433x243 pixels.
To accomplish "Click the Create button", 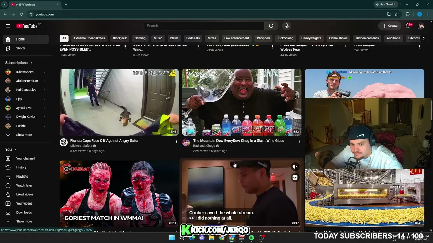I will click(390, 26).
